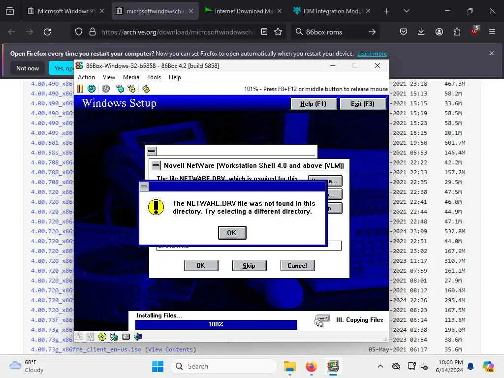
Task: Open Media menu in 86Box
Action: (131, 77)
